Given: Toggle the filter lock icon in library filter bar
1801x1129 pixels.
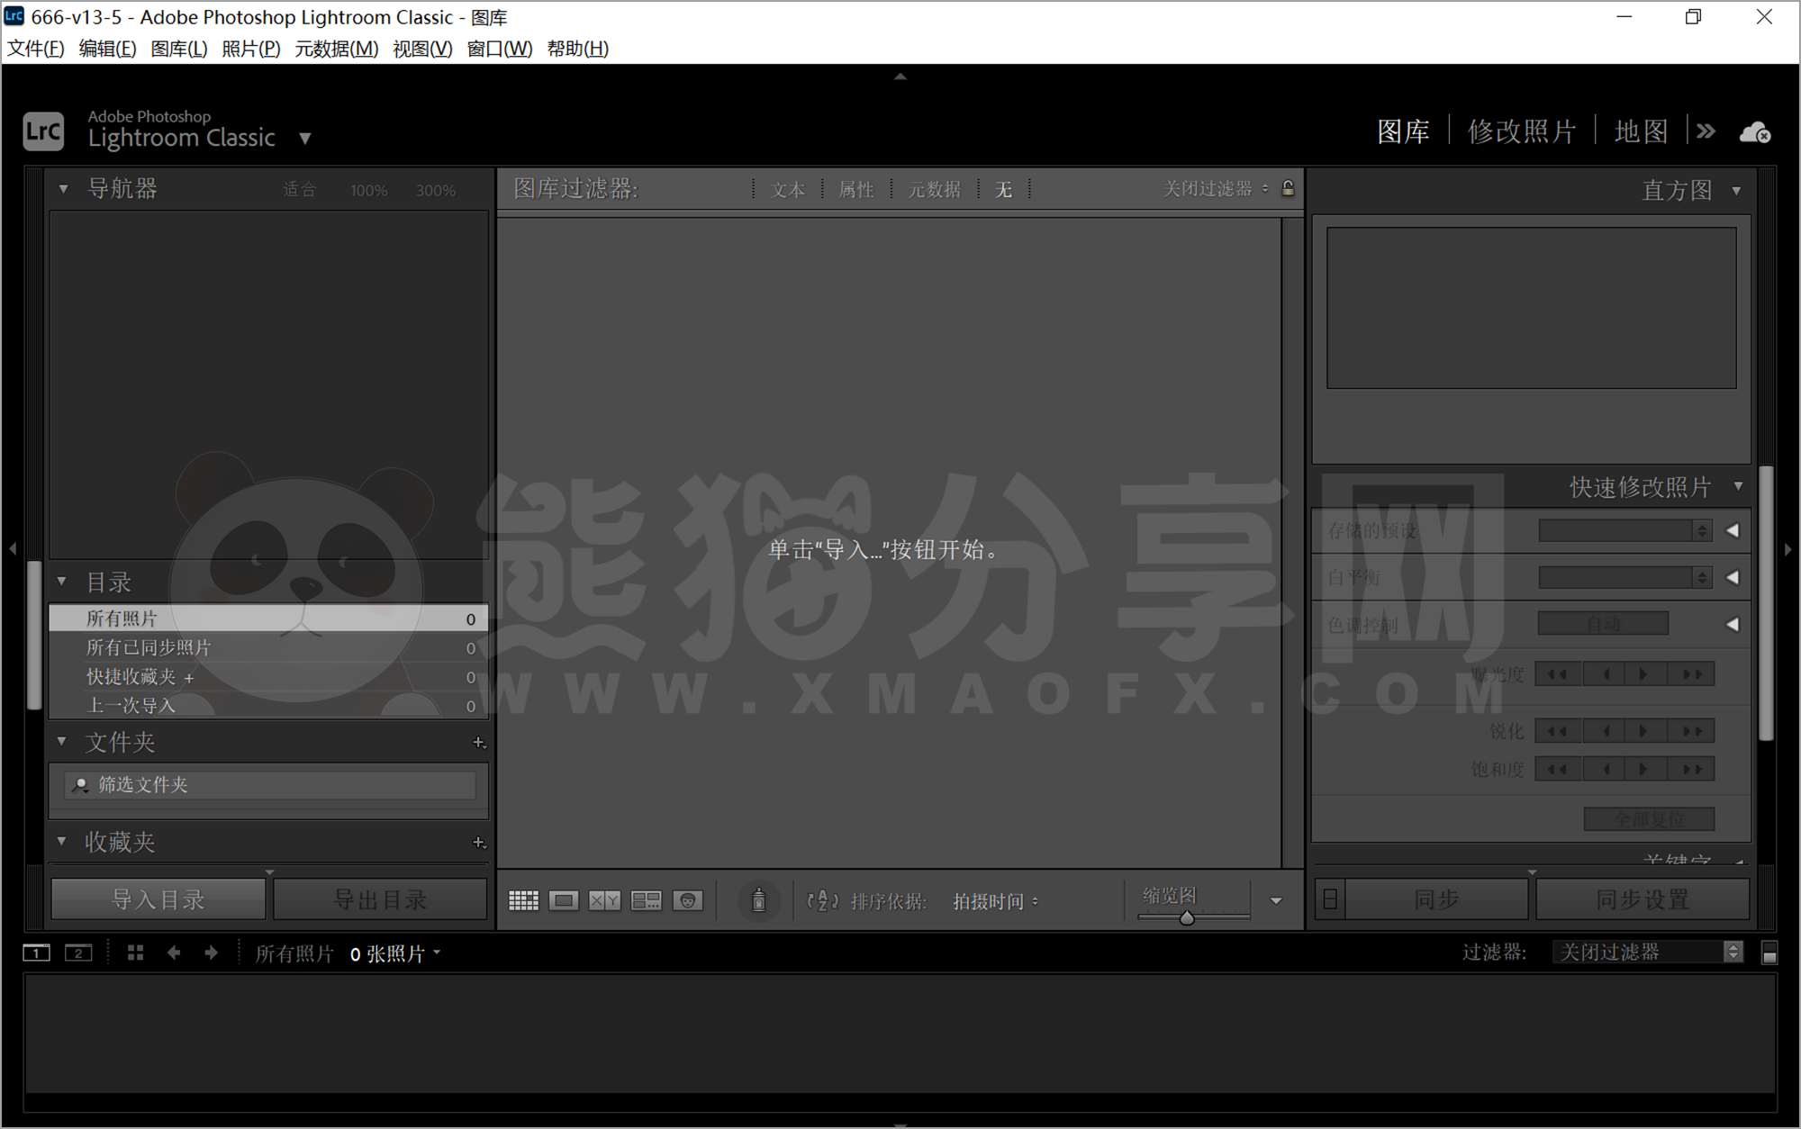Looking at the screenshot, I should click(1290, 189).
